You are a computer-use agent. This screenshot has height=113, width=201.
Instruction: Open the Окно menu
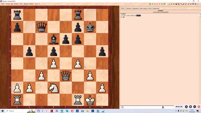tap(36, 4)
